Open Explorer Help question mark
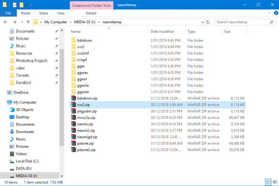 (276, 13)
